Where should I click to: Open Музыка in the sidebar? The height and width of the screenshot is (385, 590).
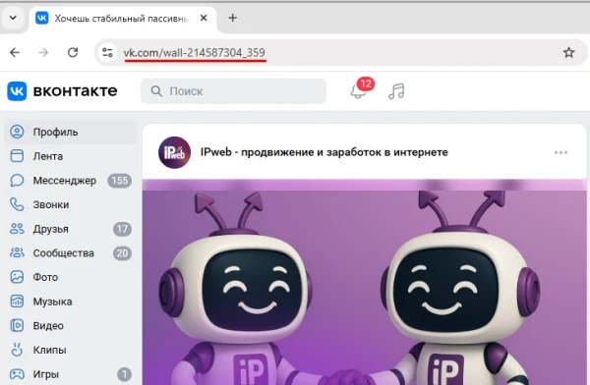[71, 302]
